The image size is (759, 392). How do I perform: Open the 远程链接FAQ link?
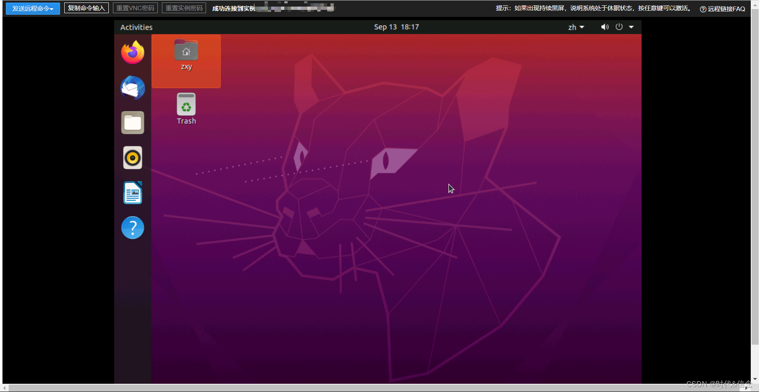pos(726,9)
